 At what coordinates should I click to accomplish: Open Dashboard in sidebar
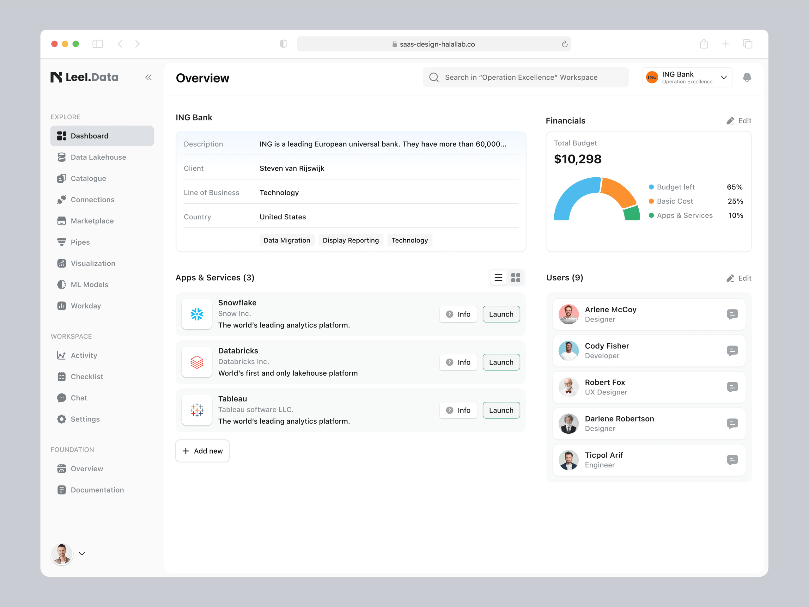pos(102,136)
